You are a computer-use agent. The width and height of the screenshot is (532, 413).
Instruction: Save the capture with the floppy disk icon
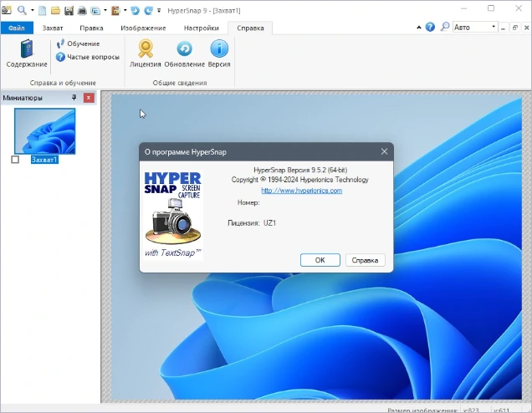(69, 11)
